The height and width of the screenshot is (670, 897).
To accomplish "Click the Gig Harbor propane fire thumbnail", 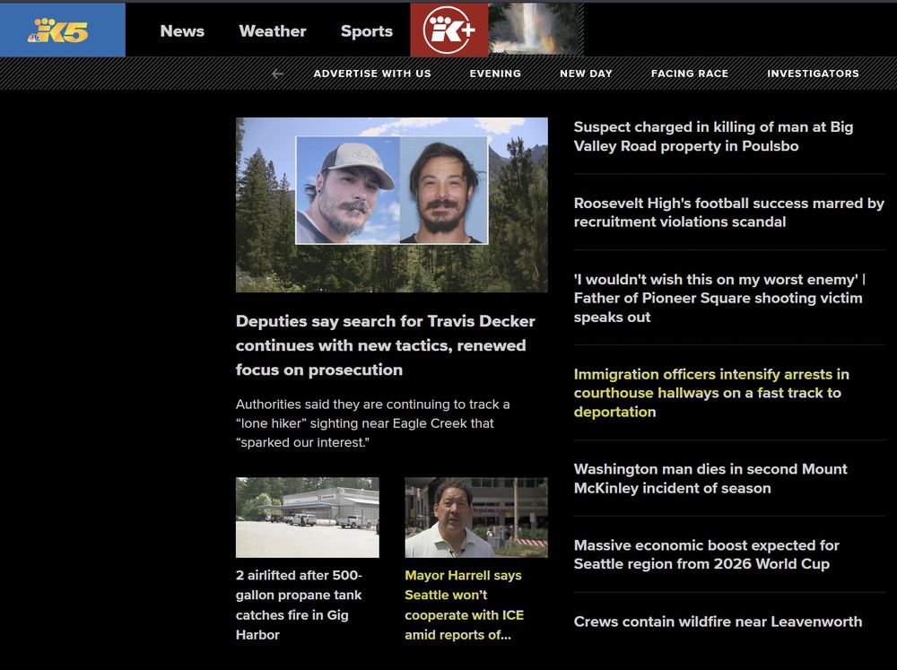I will 307,518.
